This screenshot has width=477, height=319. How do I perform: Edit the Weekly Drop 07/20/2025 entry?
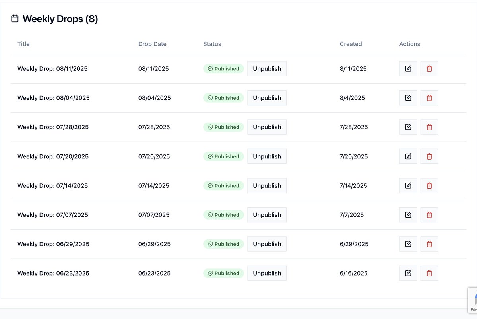point(408,156)
